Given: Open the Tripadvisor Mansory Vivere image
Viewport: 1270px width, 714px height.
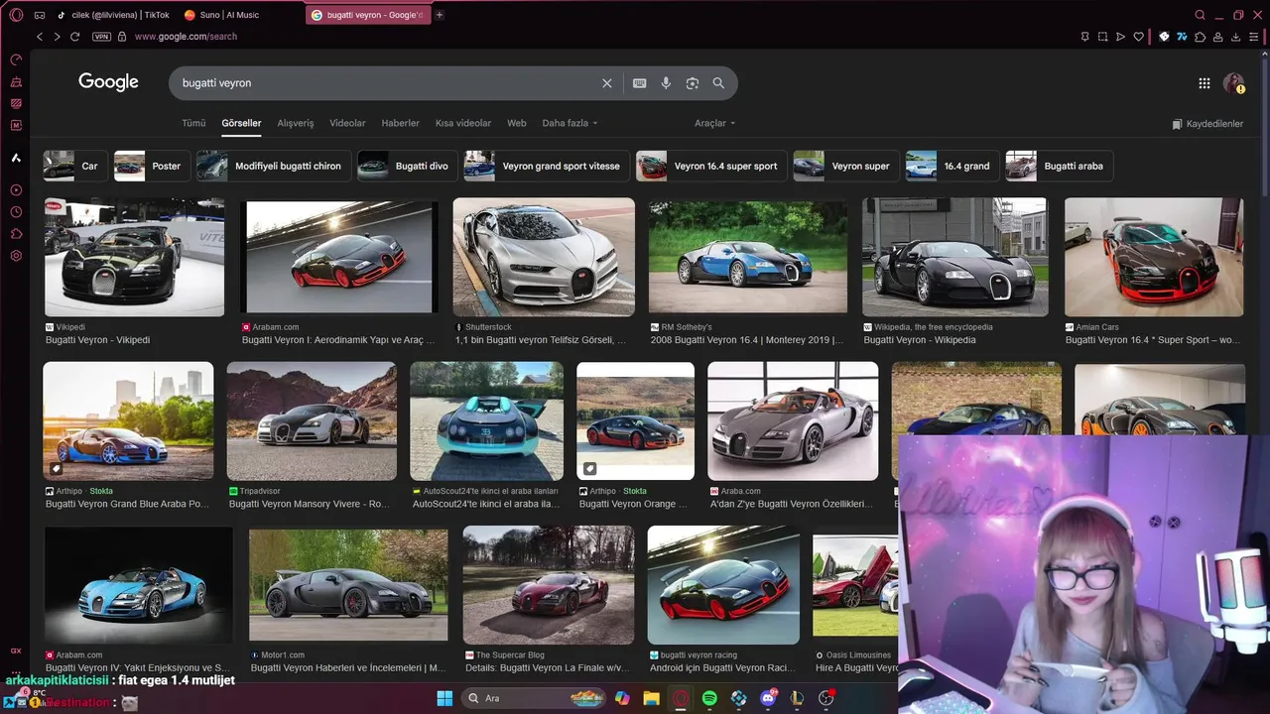Looking at the screenshot, I should click(312, 420).
